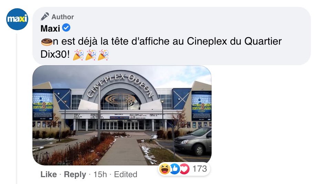Like this Maxi comment
The image size is (335, 184).
click(49, 174)
